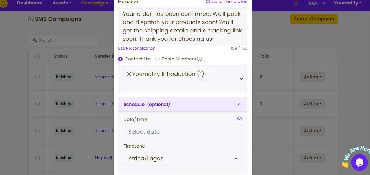Choose the Paste Numbers radio option
Screen dimensions: 370x175
(x=158, y=59)
